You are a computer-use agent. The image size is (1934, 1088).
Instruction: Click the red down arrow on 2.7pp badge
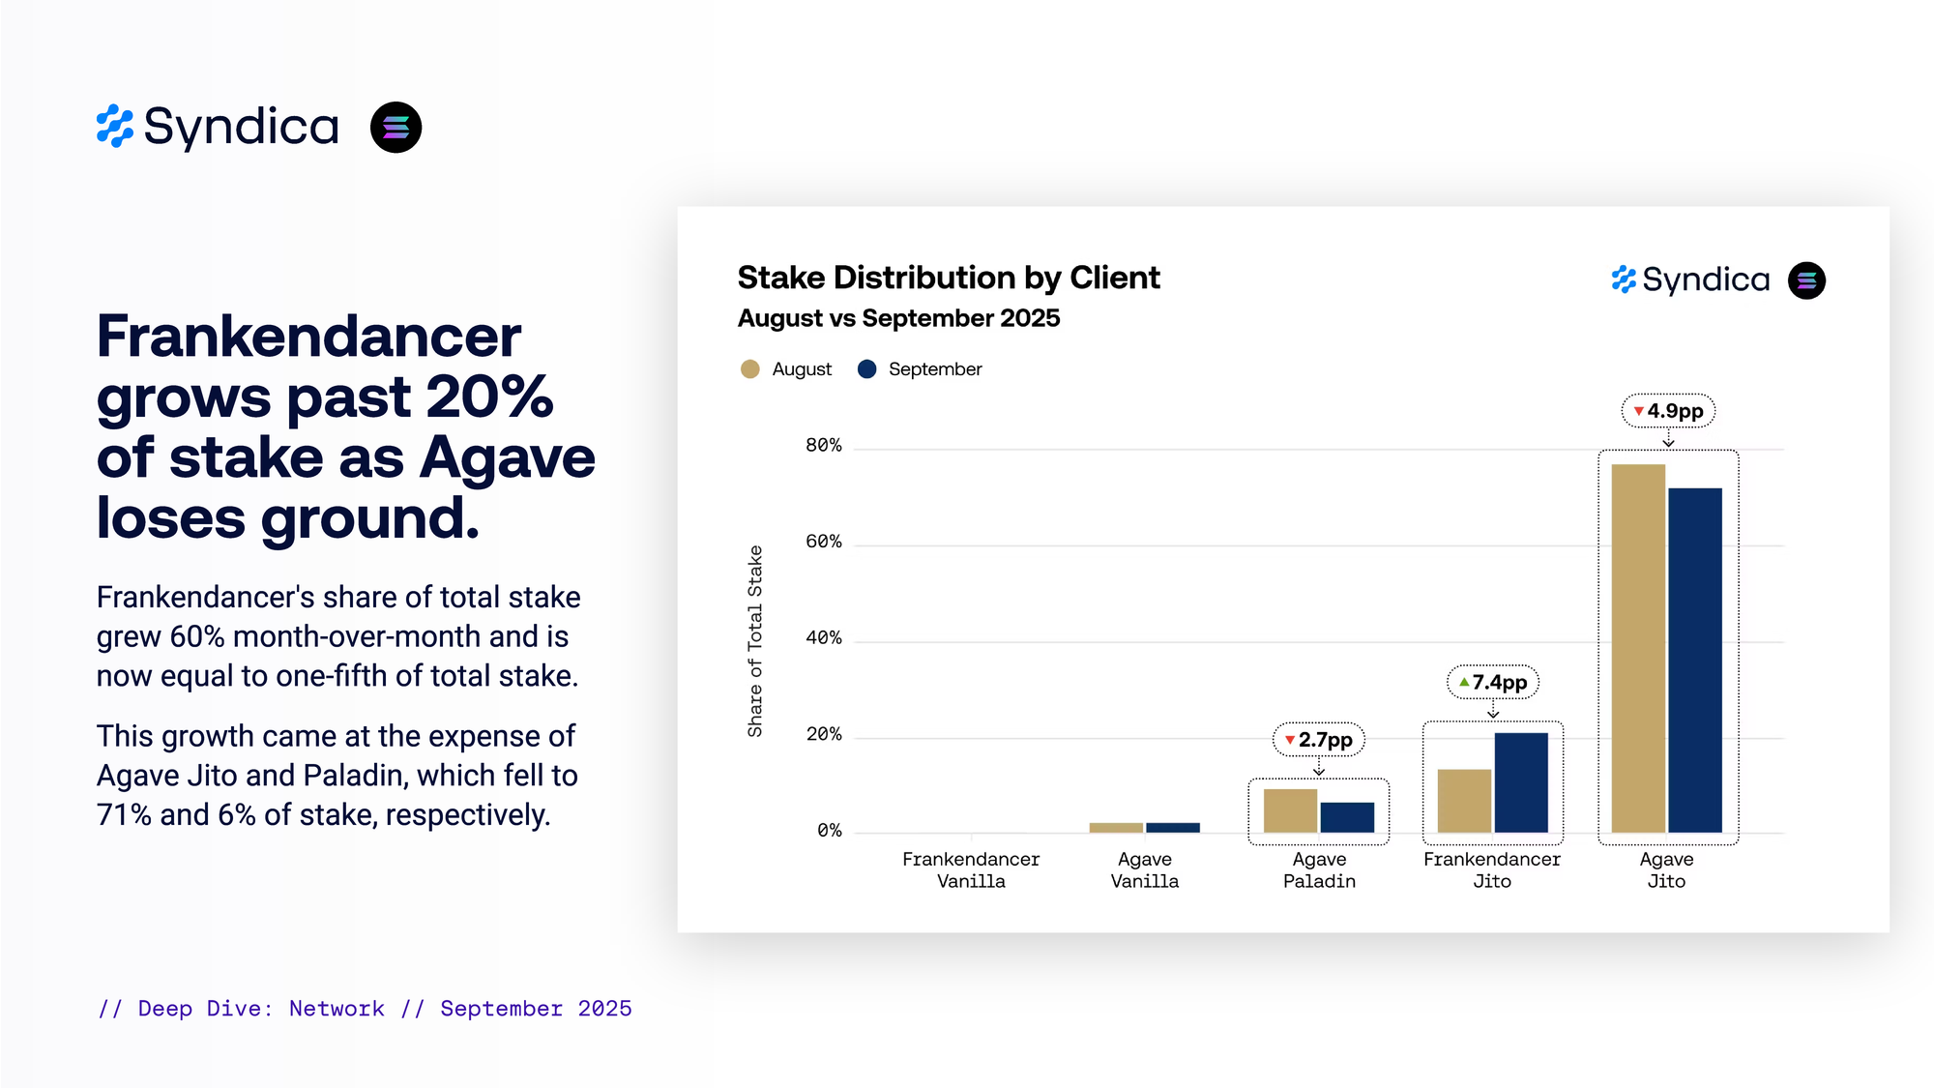[x=1289, y=740]
